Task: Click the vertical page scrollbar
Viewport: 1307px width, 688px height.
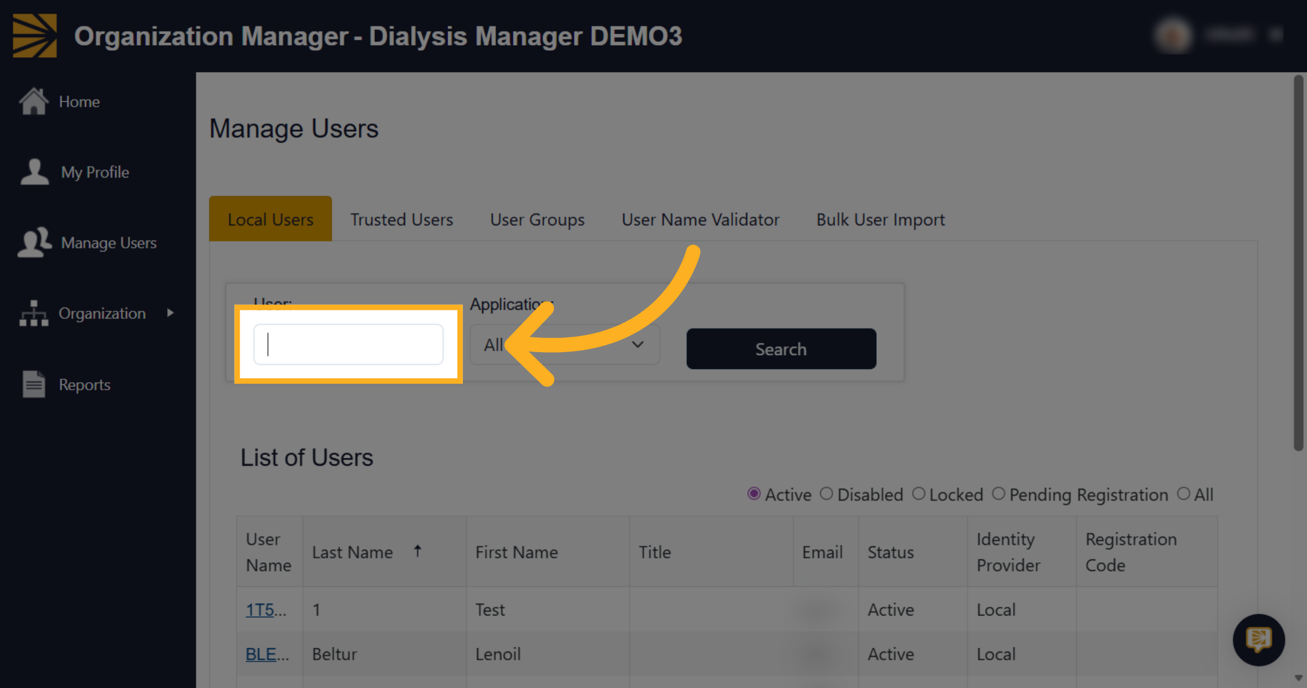Action: point(1298,263)
